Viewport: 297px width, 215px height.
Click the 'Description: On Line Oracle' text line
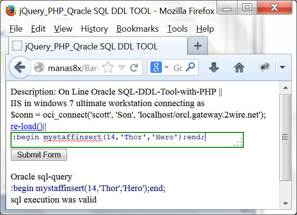(116, 92)
